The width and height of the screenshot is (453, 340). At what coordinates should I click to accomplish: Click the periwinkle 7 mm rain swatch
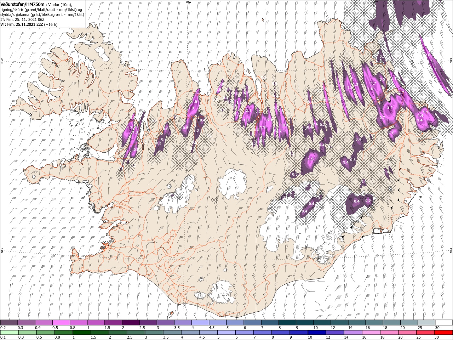(x=263, y=333)
